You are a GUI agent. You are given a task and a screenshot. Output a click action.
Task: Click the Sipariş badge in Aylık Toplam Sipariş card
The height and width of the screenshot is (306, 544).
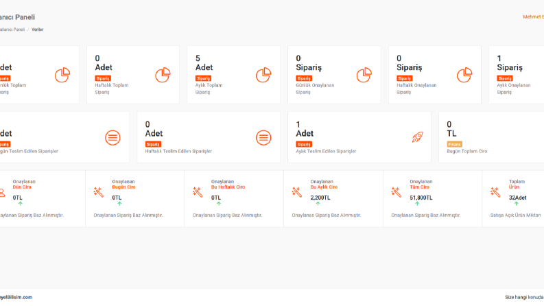pos(203,78)
